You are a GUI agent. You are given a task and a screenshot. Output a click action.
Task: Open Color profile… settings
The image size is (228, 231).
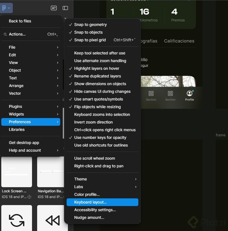pos(102,195)
